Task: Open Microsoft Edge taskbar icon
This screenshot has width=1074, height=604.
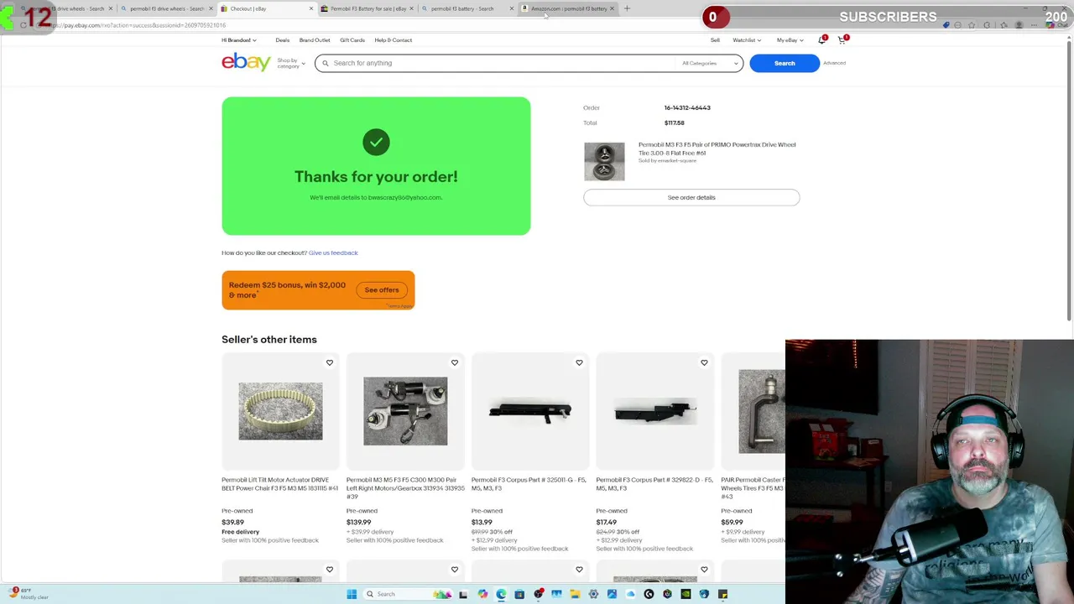Action: 501,594
